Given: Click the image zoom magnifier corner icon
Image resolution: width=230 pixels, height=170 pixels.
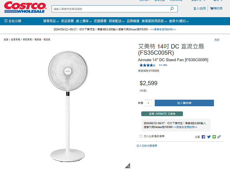Looking at the screenshot, I should pyautogui.click(x=128, y=166).
